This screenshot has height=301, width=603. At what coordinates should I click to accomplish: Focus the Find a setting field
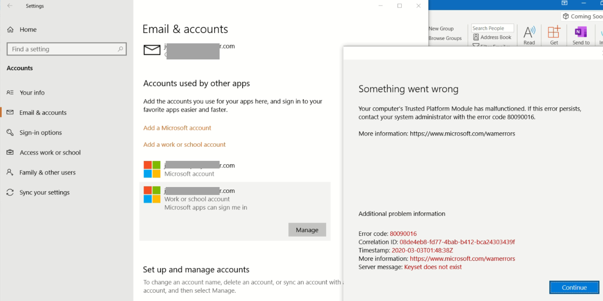pos(63,49)
